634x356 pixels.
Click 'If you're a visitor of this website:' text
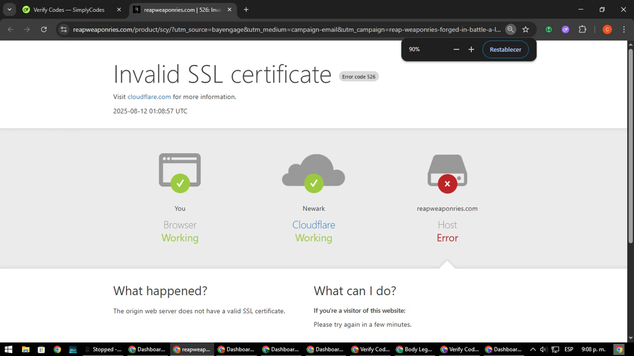click(x=360, y=311)
